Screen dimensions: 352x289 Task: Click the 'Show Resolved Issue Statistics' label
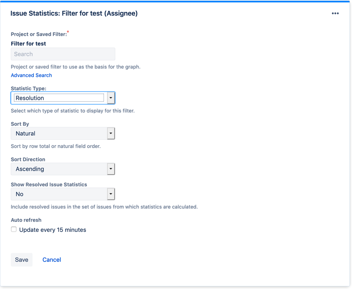click(49, 184)
